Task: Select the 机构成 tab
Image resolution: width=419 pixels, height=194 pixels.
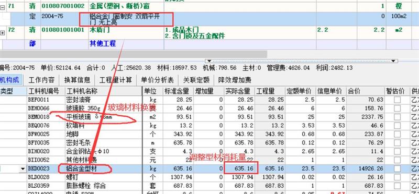Action: point(10,80)
